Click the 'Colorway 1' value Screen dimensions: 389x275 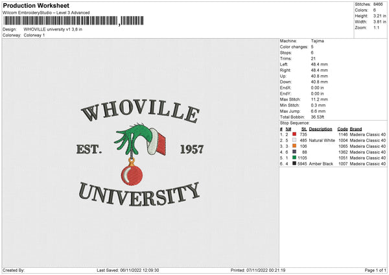click(x=34, y=35)
